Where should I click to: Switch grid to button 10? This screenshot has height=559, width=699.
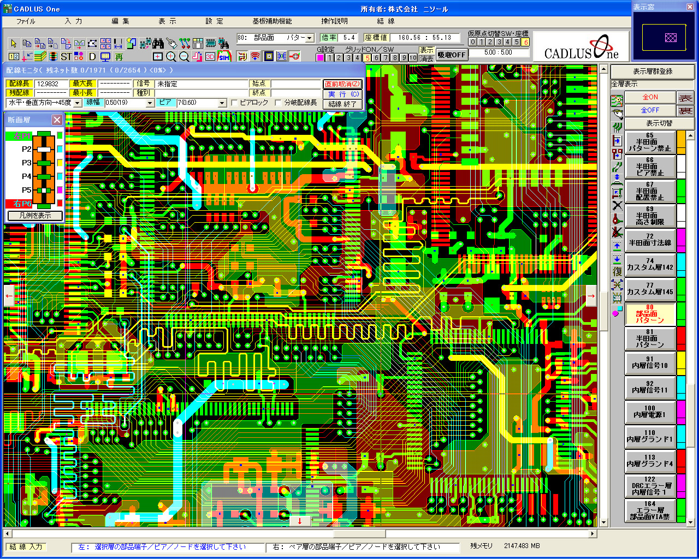coord(413,57)
